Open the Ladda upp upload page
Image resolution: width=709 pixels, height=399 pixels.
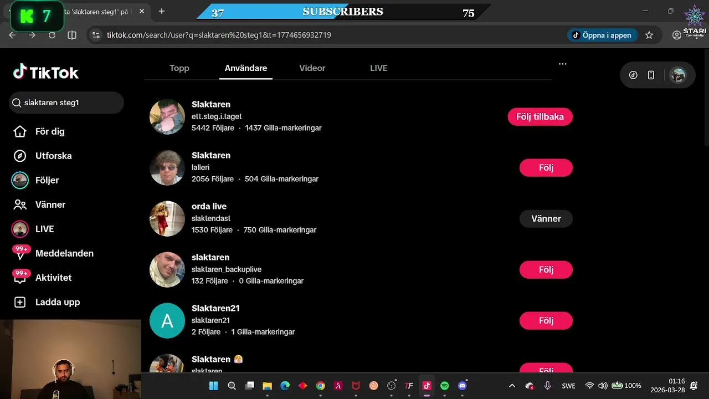[47, 302]
